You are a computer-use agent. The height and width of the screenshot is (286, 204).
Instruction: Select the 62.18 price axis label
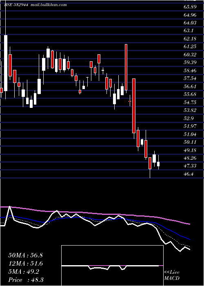(x=190, y=39)
